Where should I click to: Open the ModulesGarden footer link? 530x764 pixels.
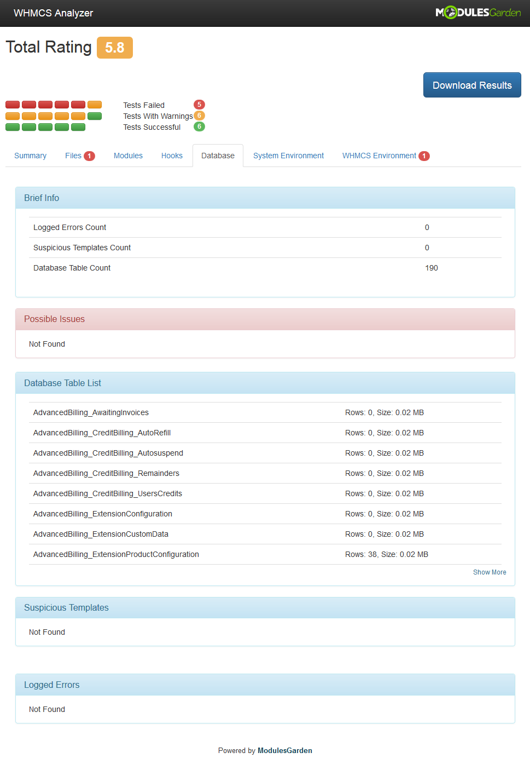(x=285, y=751)
